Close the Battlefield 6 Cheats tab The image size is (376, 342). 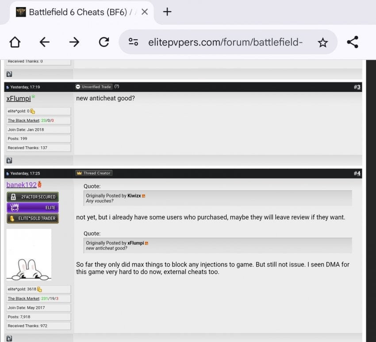pyautogui.click(x=145, y=12)
